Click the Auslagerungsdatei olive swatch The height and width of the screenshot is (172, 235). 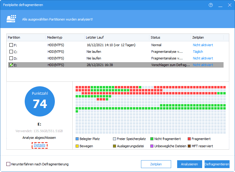(114, 146)
